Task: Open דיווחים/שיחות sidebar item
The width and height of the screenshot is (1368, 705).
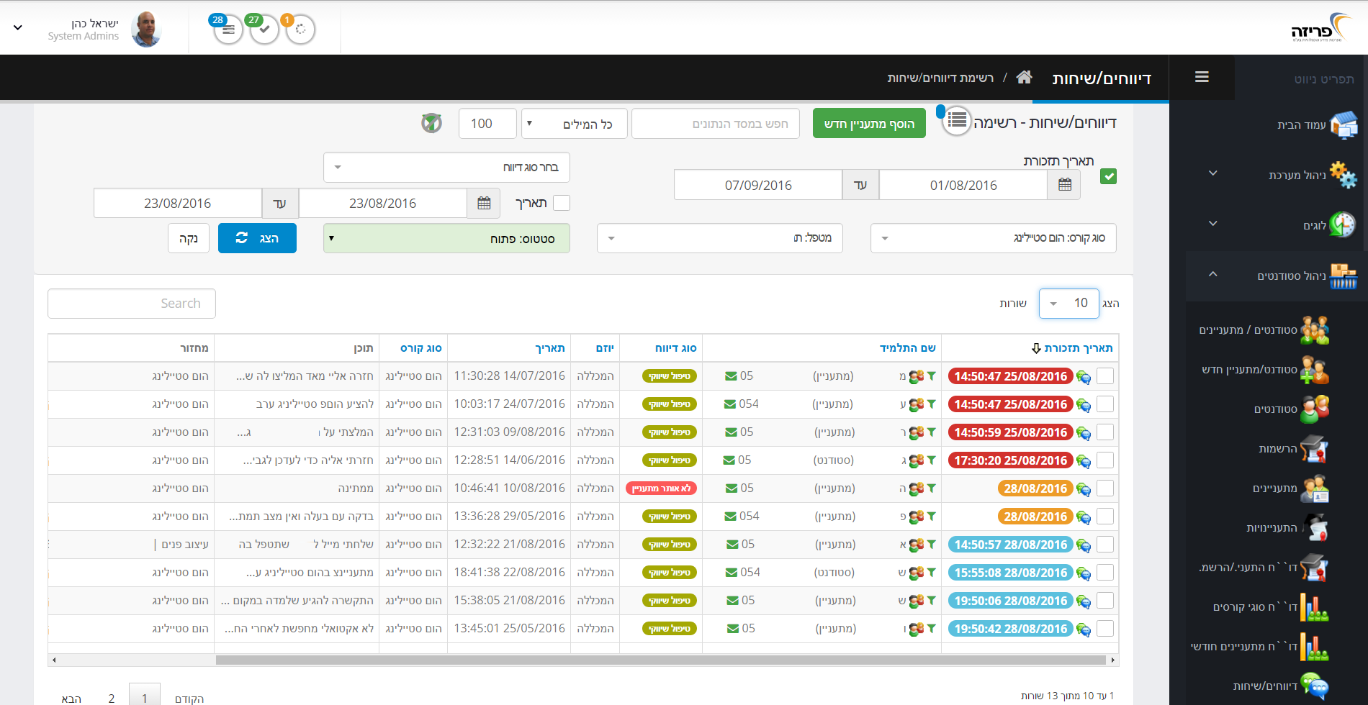Action: point(1282,686)
